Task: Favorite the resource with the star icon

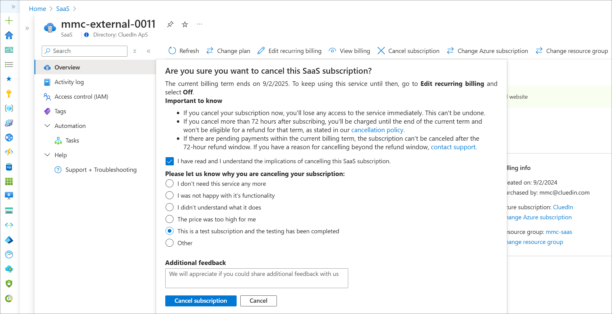Action: (185, 24)
